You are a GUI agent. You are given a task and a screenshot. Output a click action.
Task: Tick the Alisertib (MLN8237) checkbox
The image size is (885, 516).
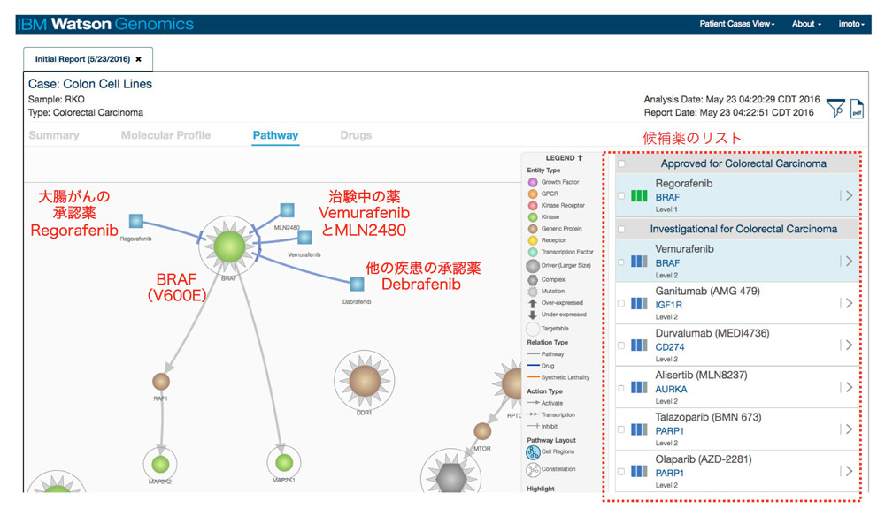tap(621, 388)
